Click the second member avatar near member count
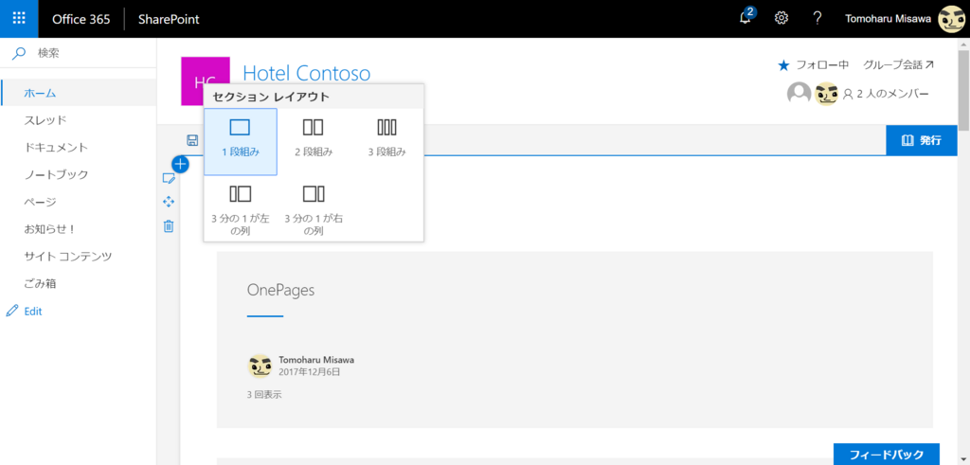This screenshot has height=465, width=970. coord(826,94)
